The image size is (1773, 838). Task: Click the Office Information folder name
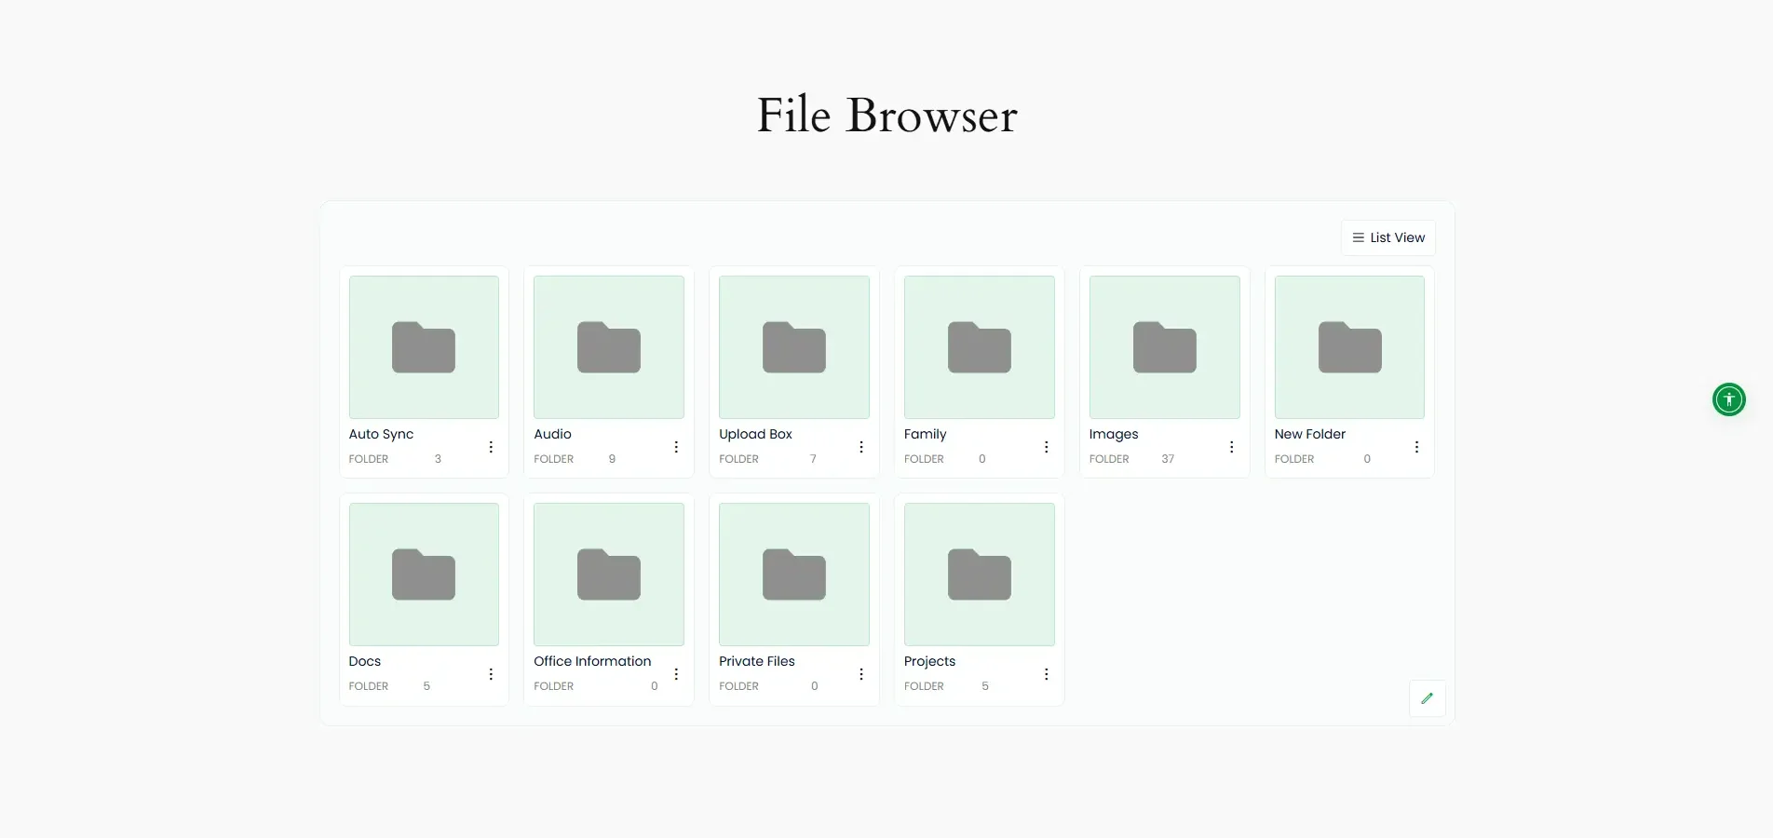593,661
